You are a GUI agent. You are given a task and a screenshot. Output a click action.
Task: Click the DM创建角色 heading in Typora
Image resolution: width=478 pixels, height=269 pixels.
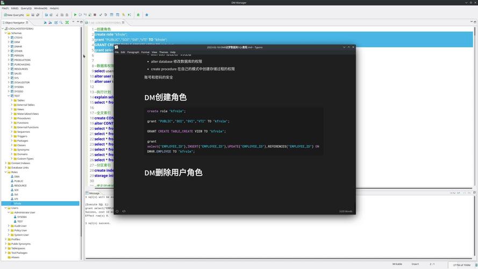pos(166,97)
